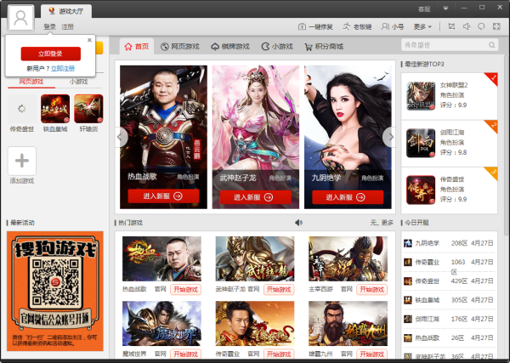Open the 热血战歌 hot game thumbnail
The width and height of the screenshot is (510, 363).
(161, 259)
